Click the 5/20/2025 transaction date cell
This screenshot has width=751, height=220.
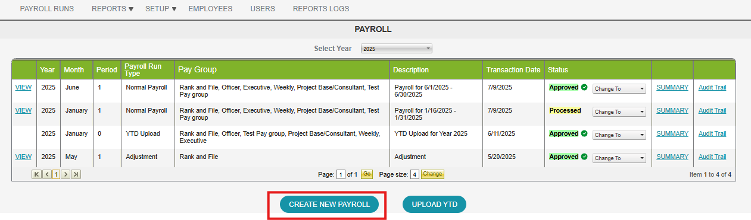[x=501, y=157]
